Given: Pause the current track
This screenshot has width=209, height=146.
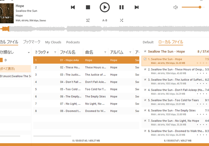Looking at the screenshot, I should pos(122,7).
